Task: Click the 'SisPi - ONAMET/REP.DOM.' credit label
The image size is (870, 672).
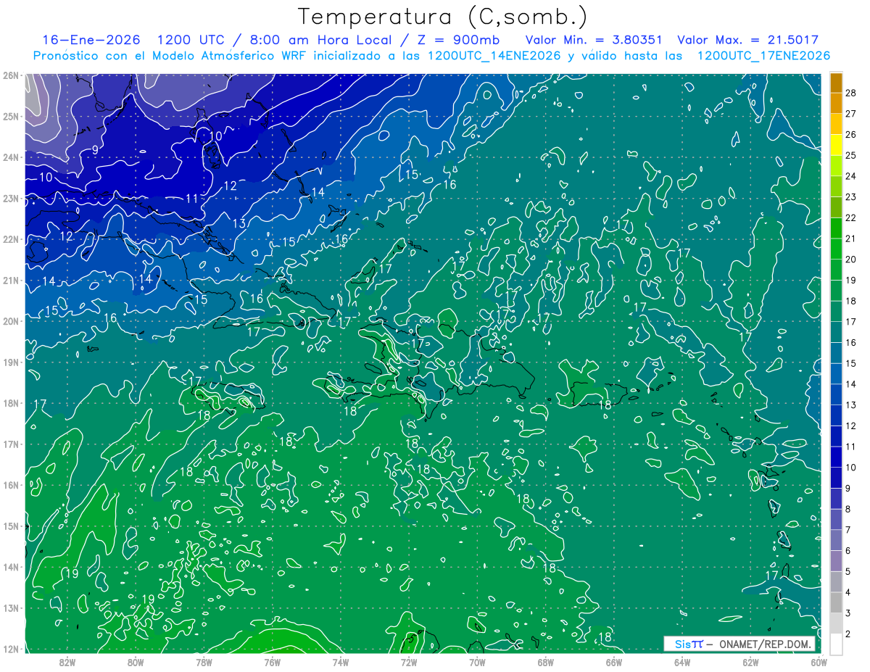Action: (739, 644)
